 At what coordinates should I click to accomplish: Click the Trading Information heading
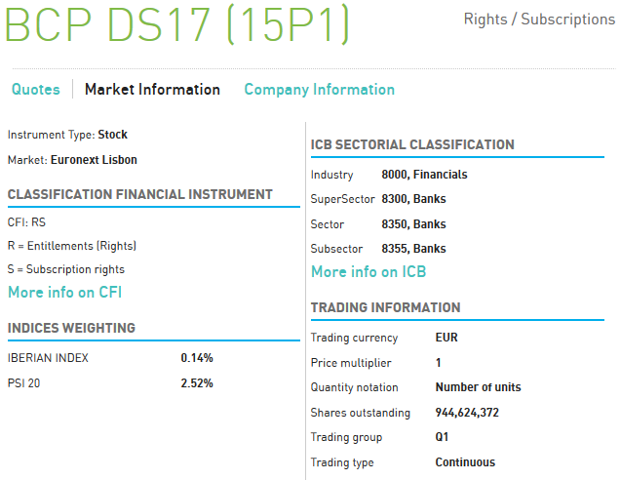(385, 308)
